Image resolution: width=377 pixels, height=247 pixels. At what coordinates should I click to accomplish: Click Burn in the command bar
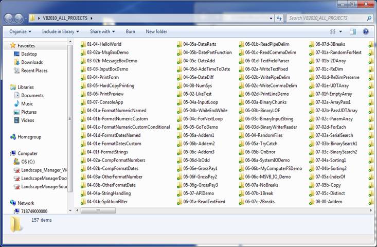tap(130, 31)
